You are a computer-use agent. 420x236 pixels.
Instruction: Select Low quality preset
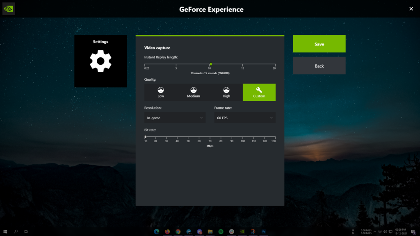(x=160, y=92)
